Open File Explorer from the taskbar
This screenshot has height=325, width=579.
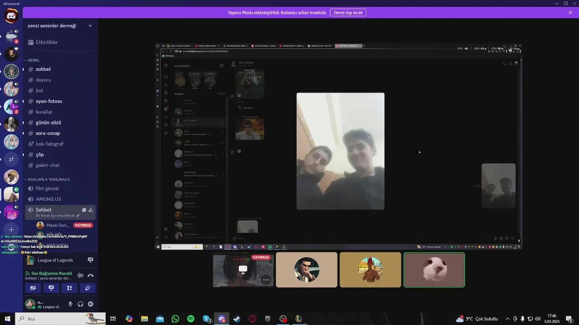pos(144,319)
